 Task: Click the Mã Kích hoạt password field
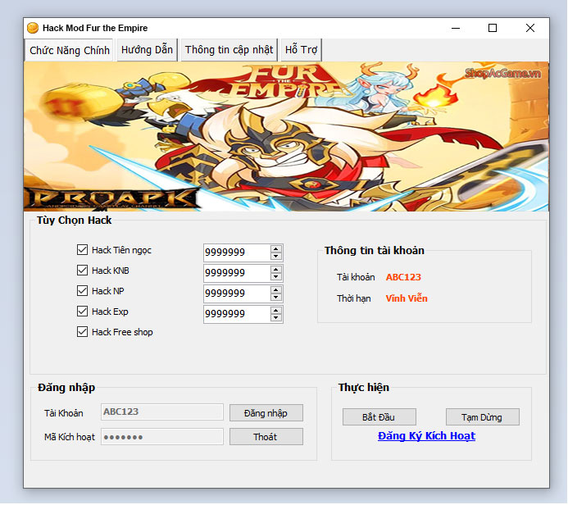[161, 437]
